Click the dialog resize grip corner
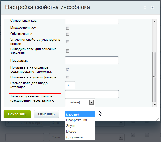This screenshot has height=142, width=161. pyautogui.click(x=158, y=119)
